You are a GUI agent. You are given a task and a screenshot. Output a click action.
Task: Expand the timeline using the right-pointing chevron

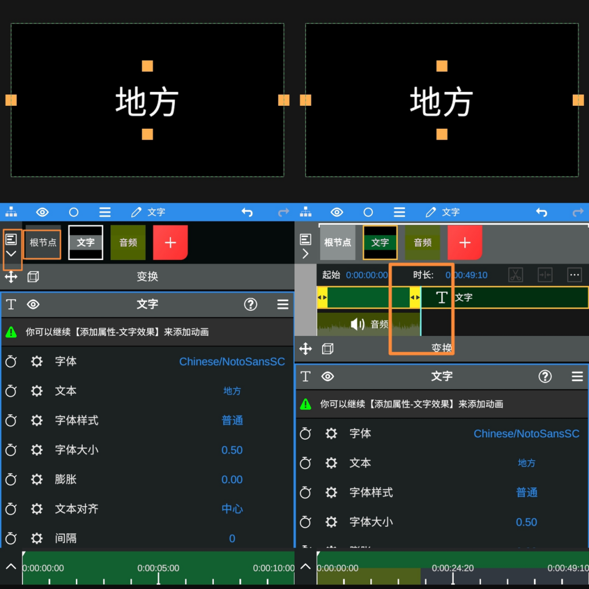coord(305,254)
